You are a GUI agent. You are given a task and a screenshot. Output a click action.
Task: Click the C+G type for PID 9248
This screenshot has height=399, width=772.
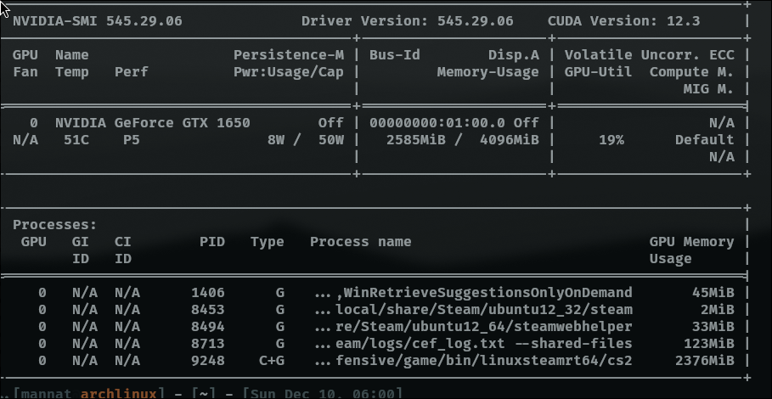(x=272, y=361)
